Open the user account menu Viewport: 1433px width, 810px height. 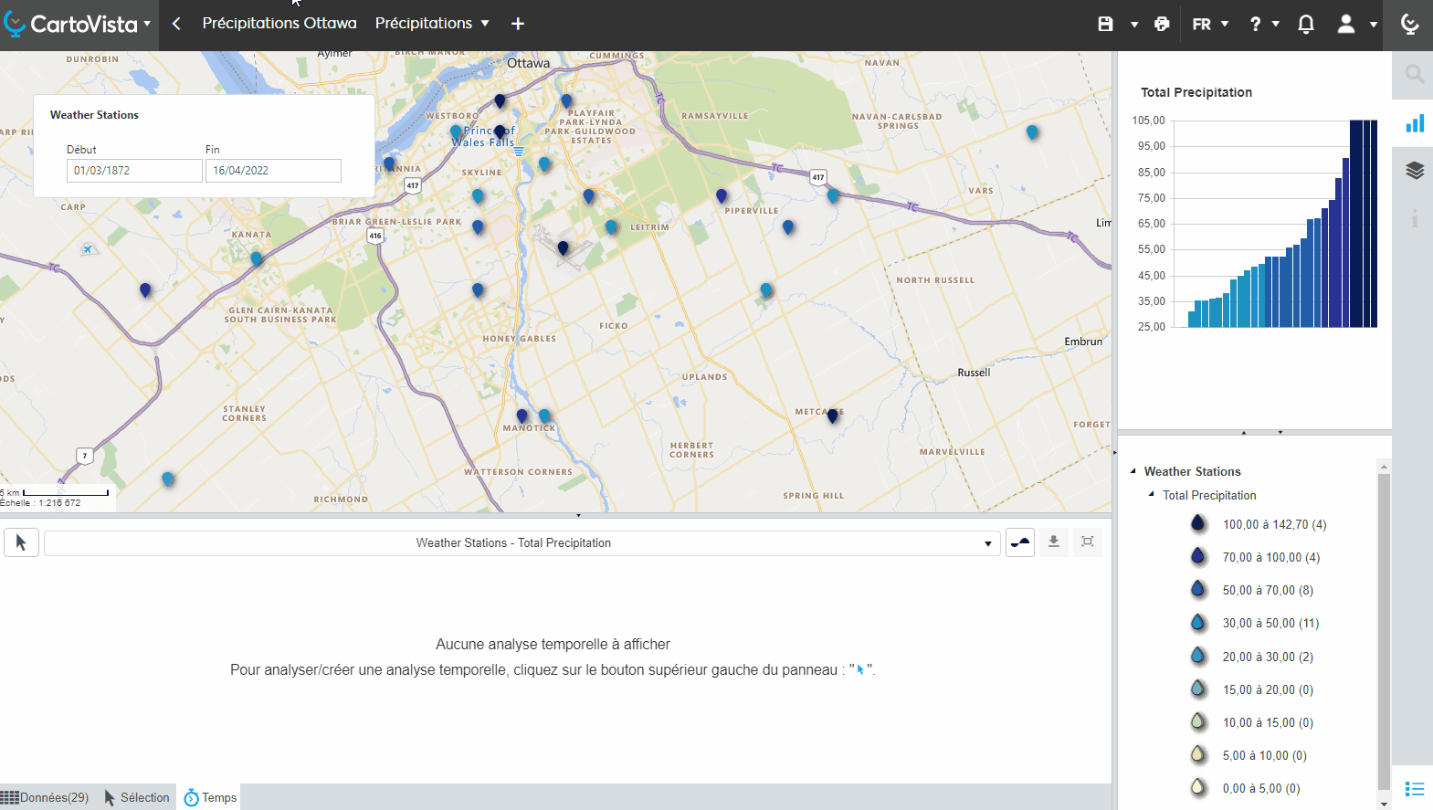(x=1346, y=24)
